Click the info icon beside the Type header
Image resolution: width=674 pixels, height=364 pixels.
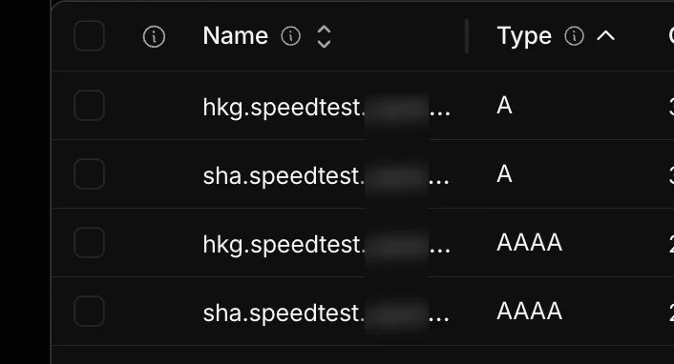coord(575,36)
